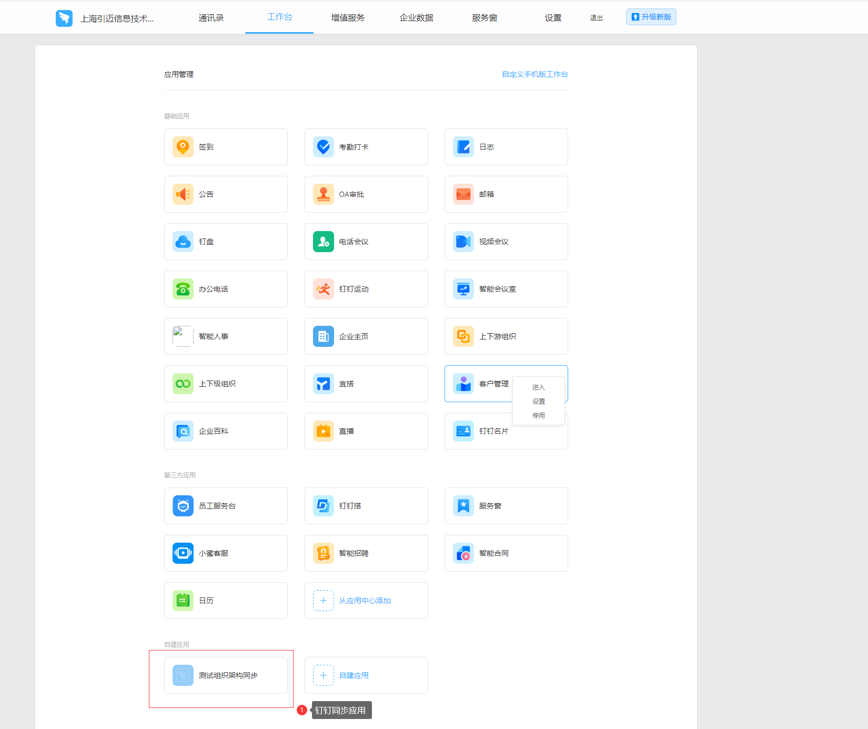The height and width of the screenshot is (729, 868).
Task: Click the 钉钉运动 label text
Action: [x=354, y=289]
